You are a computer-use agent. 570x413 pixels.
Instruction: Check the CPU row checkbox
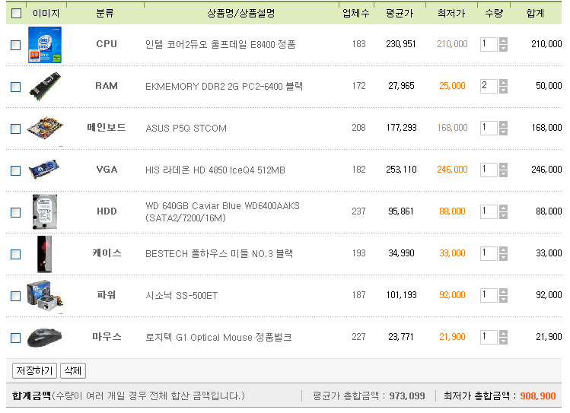click(16, 46)
